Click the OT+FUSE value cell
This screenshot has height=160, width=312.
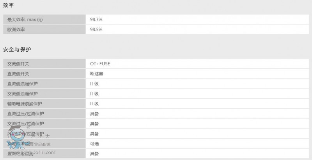197,64
